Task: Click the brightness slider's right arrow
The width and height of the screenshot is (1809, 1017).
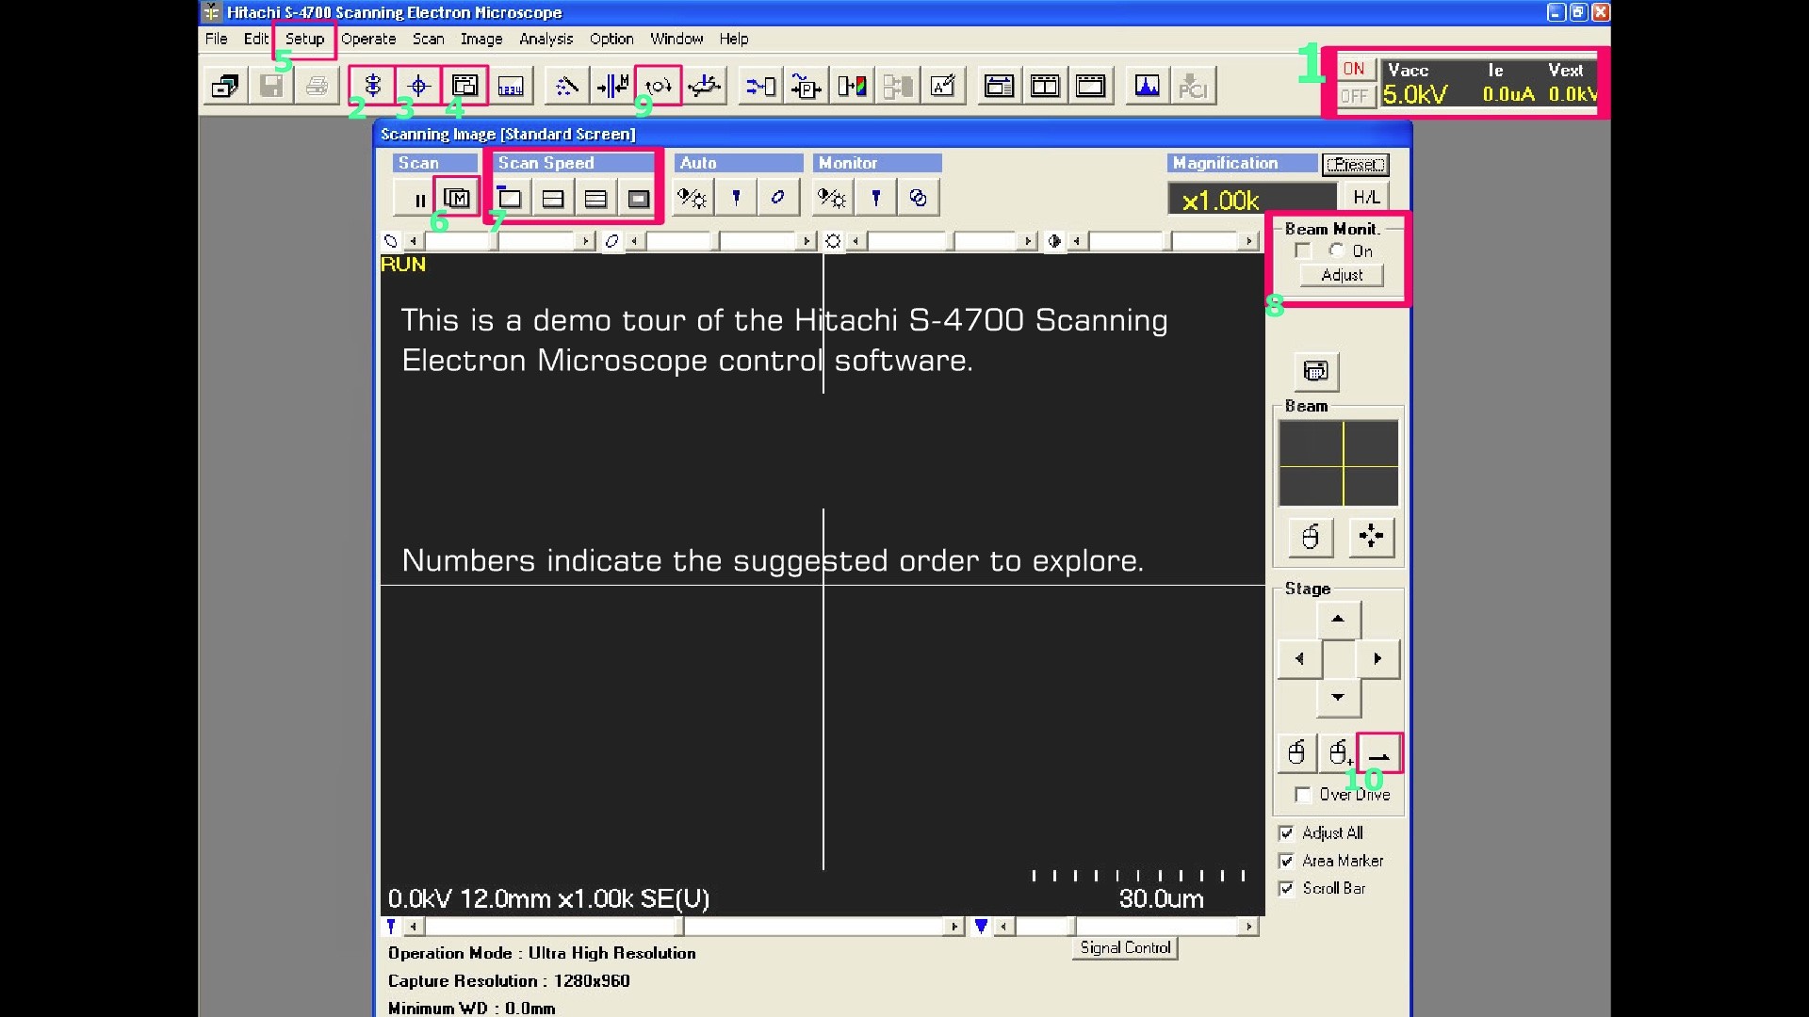Action: 1028,241
